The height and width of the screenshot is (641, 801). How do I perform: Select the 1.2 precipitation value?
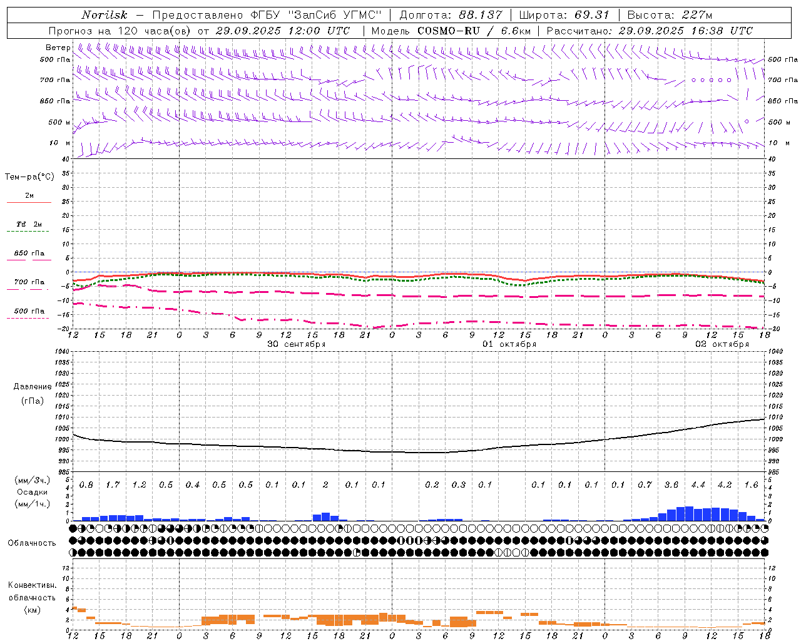(x=139, y=485)
